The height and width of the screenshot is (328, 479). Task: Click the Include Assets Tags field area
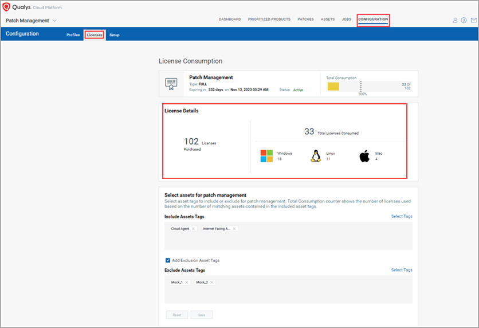pos(288,236)
